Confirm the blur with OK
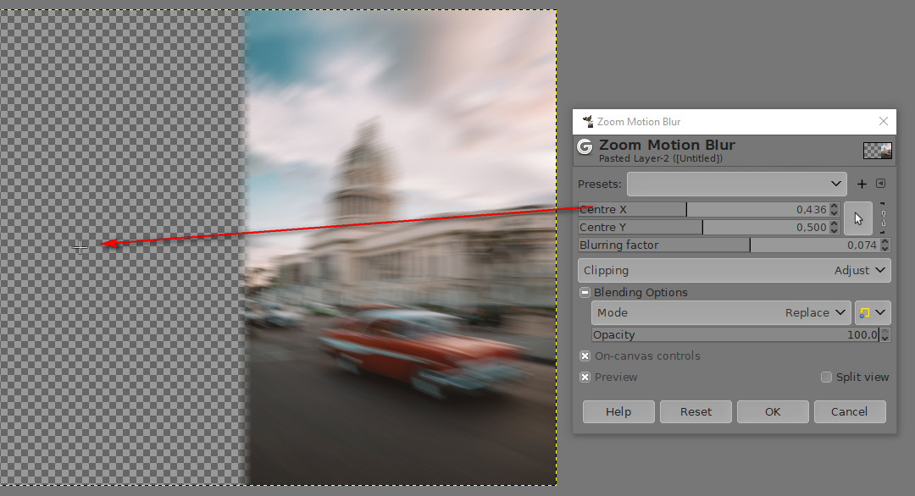Image resolution: width=915 pixels, height=496 pixels. click(773, 411)
